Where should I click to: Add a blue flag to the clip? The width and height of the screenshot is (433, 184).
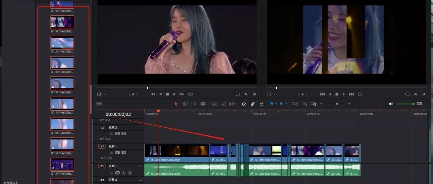coord(271,104)
